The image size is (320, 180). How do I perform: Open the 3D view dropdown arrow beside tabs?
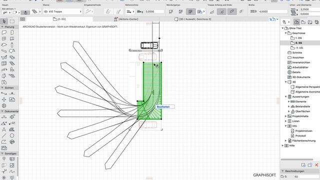coord(277,19)
